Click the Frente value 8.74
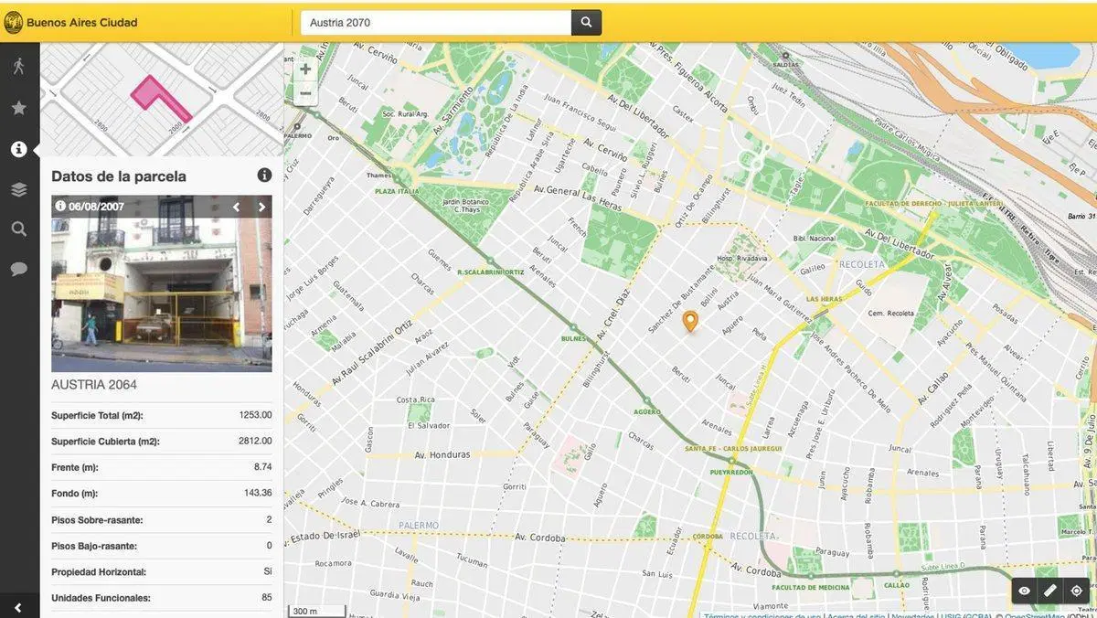Image resolution: width=1097 pixels, height=618 pixels. point(262,467)
